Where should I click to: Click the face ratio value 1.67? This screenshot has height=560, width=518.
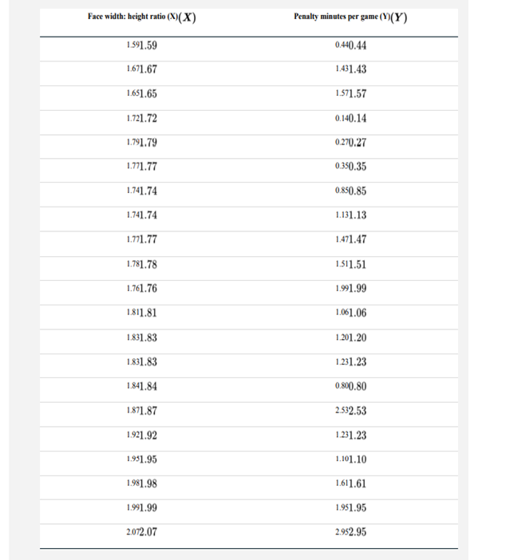[141, 69]
